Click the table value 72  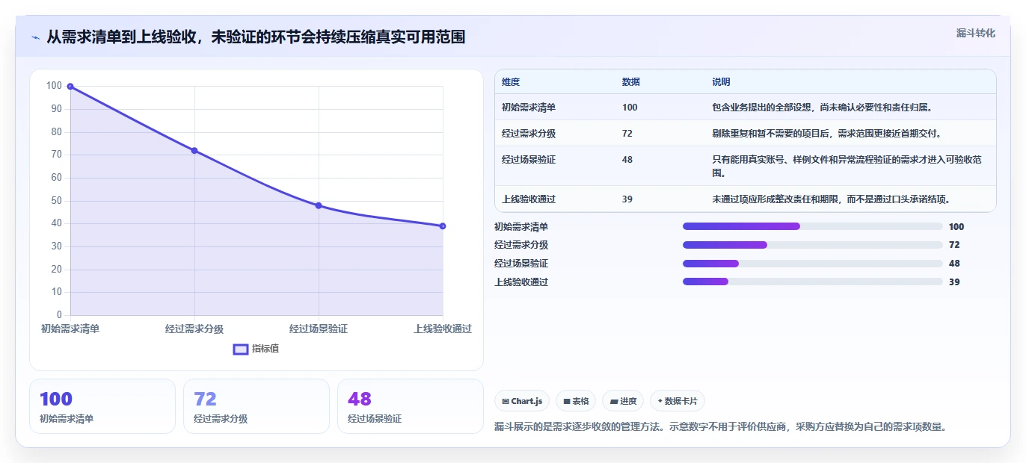point(627,134)
